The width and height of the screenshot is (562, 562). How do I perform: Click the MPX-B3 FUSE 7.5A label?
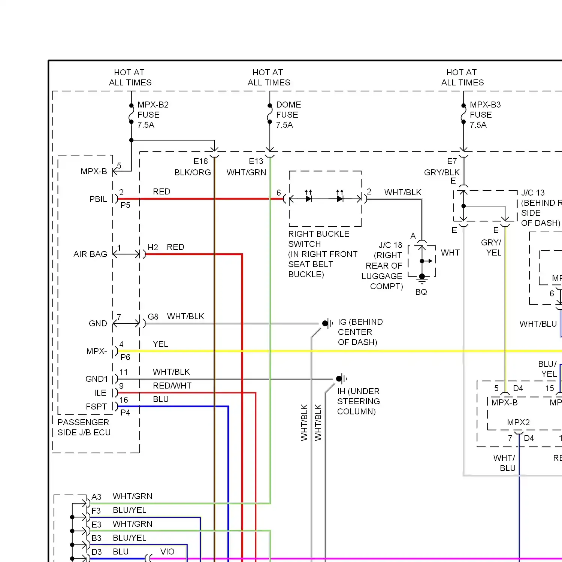click(x=485, y=115)
